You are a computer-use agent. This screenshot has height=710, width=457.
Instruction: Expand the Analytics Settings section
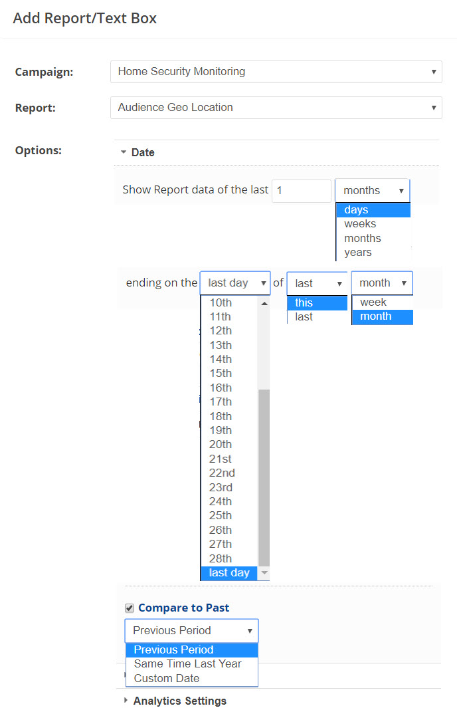coord(179,701)
